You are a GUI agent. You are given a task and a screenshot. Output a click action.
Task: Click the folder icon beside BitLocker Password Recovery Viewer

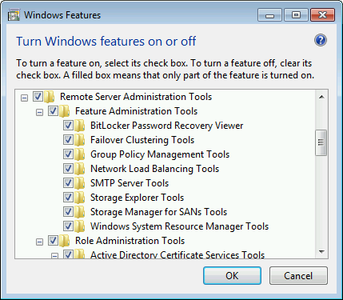79,126
